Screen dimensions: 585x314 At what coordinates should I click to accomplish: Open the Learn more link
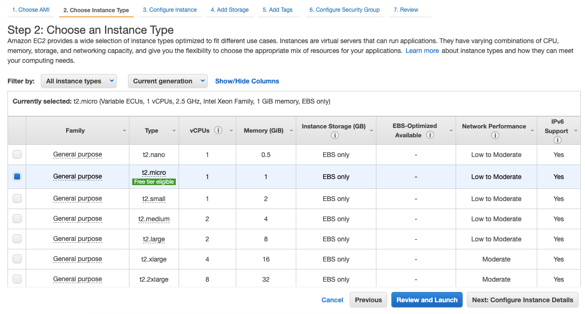[421, 51]
